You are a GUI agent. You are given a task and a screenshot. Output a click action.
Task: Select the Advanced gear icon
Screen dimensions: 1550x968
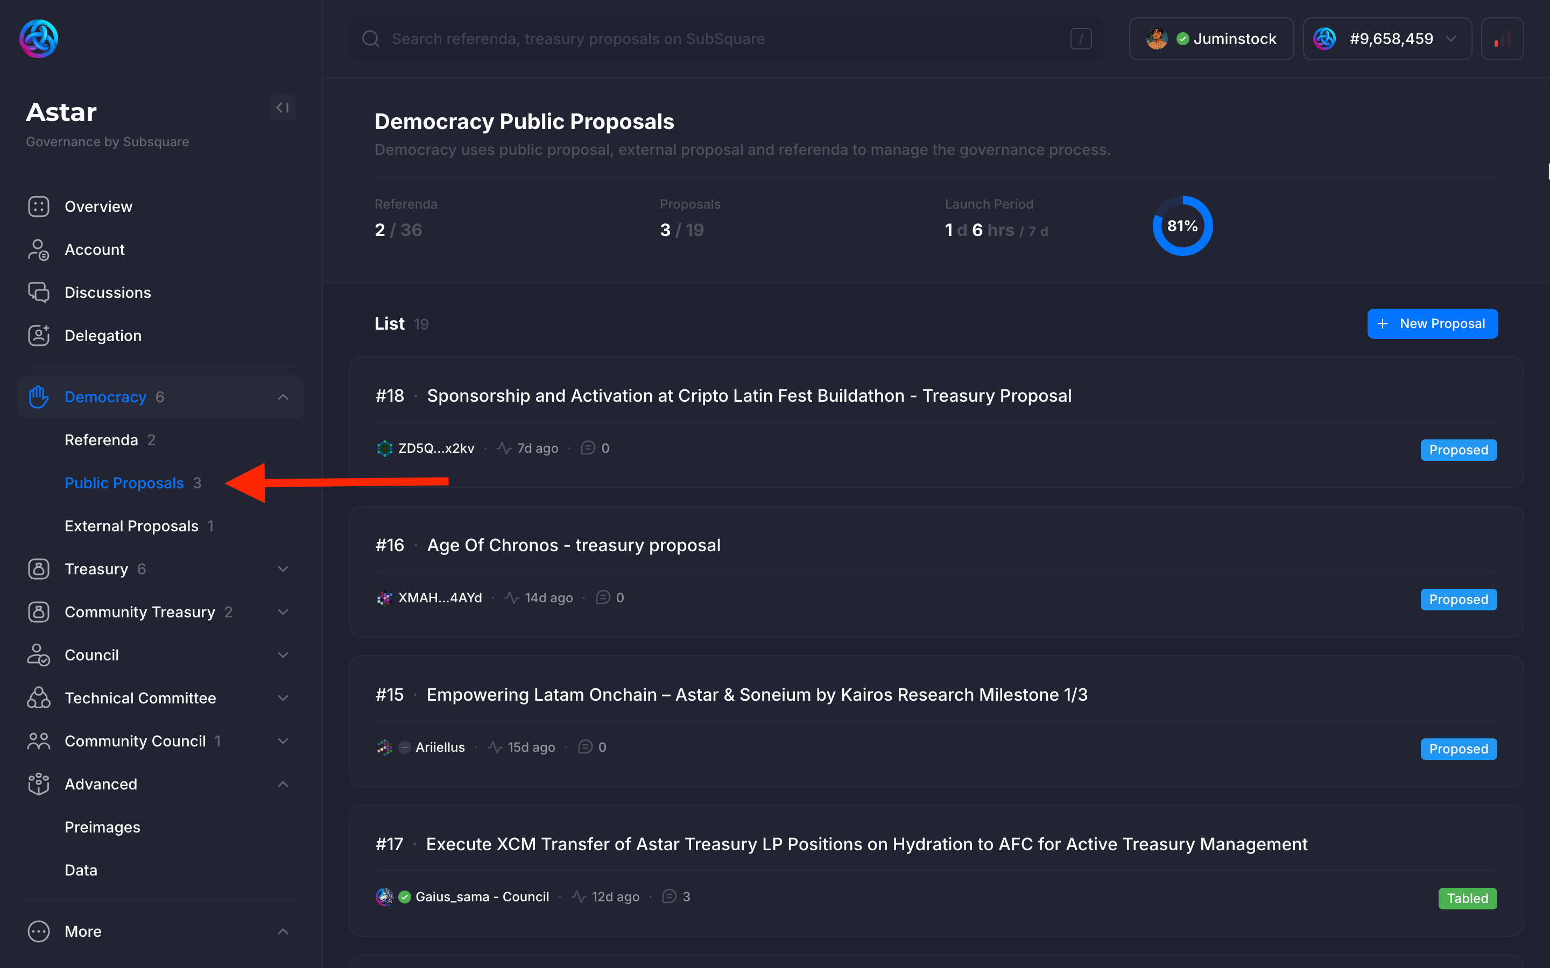click(38, 784)
